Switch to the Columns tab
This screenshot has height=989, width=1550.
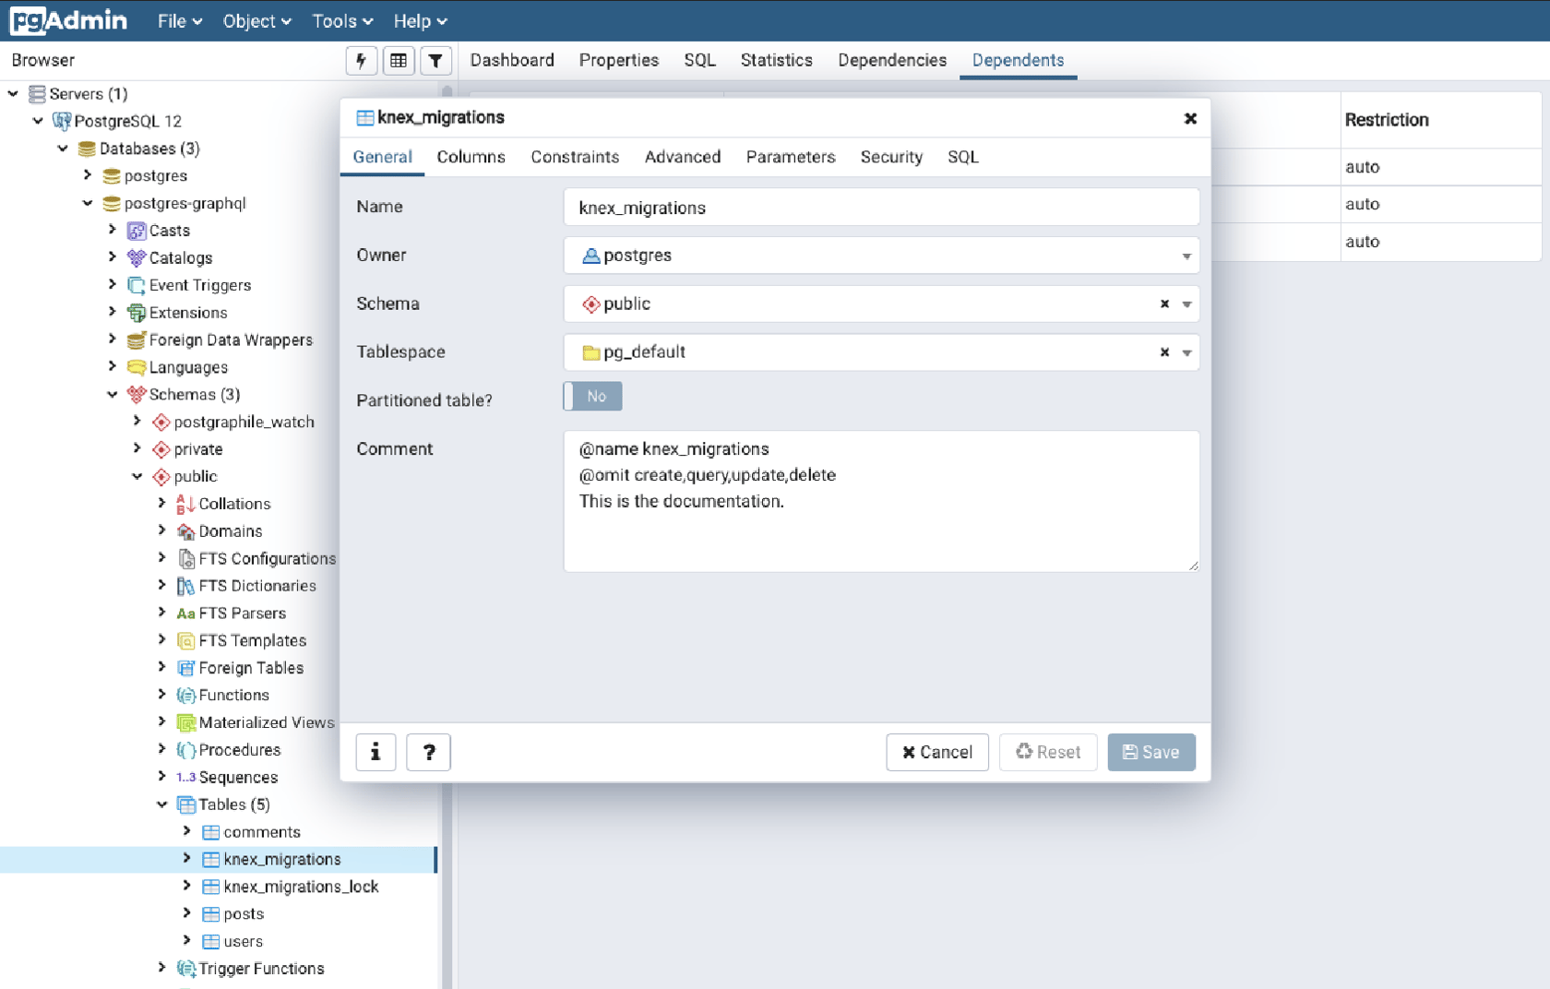click(471, 157)
